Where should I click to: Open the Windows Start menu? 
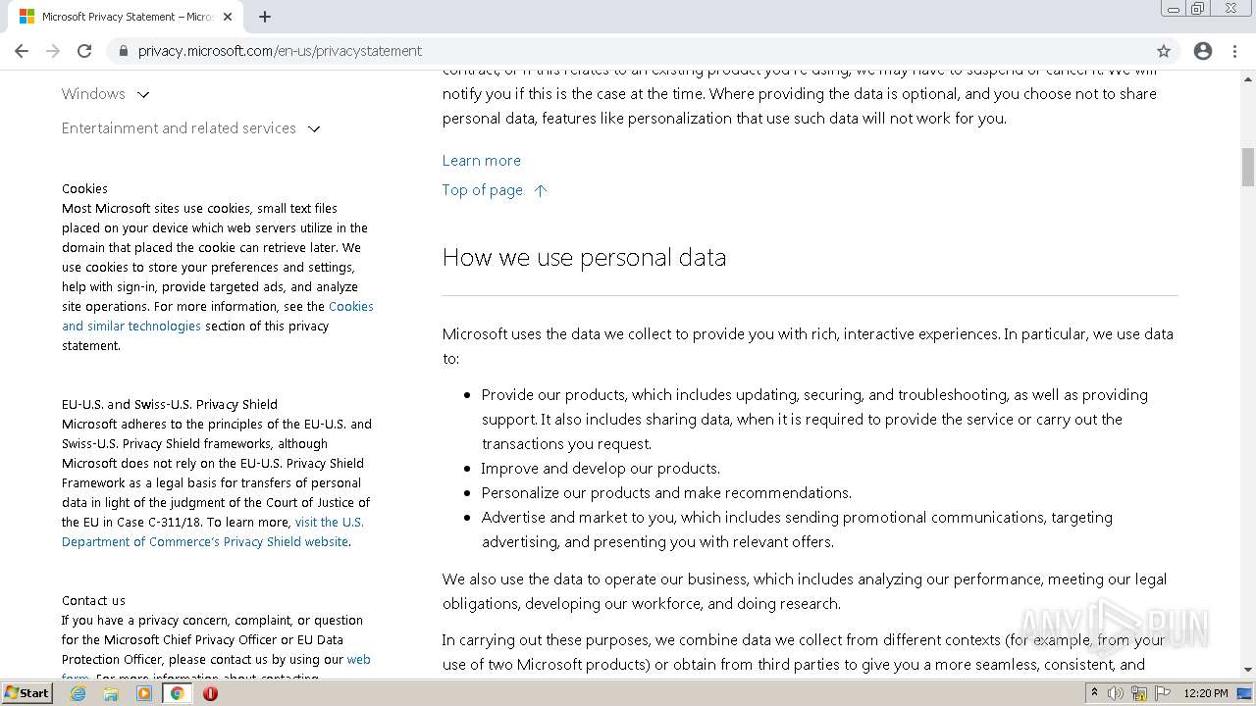click(26, 693)
